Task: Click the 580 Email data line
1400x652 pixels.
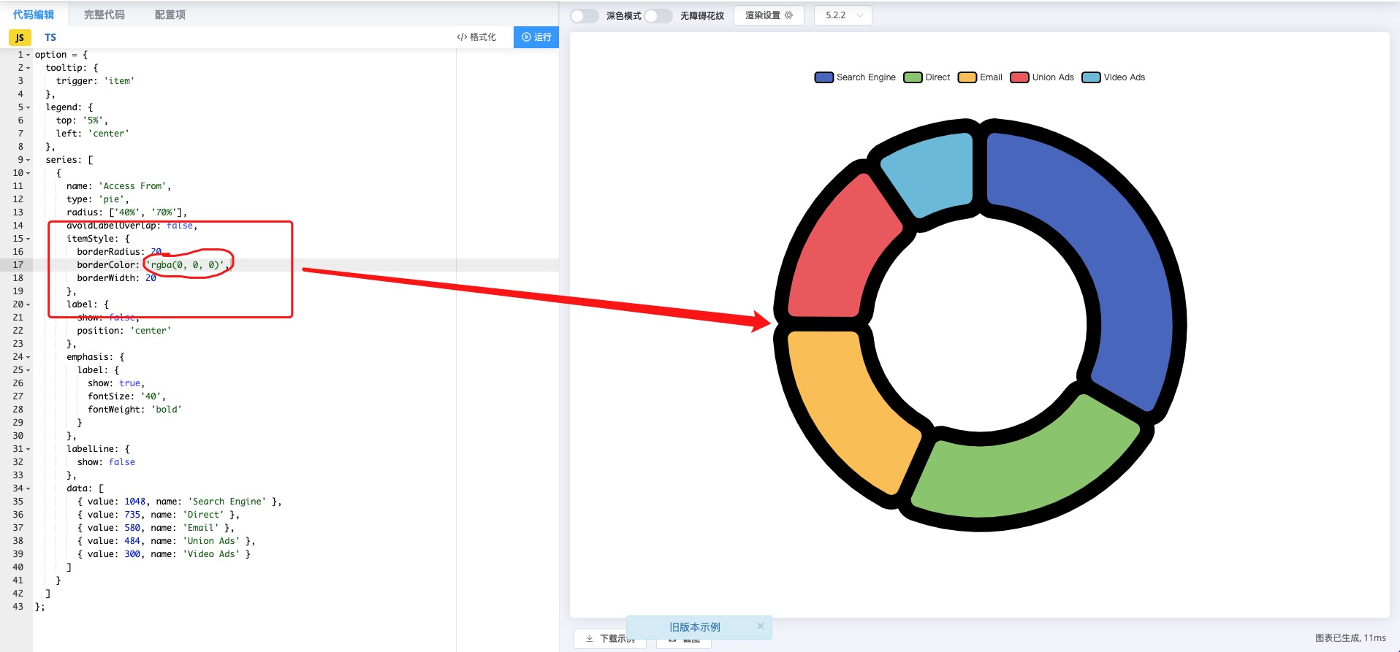Action: click(156, 528)
